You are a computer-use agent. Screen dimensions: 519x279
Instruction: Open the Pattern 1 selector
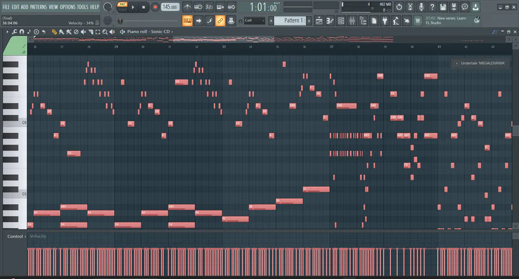[290, 21]
